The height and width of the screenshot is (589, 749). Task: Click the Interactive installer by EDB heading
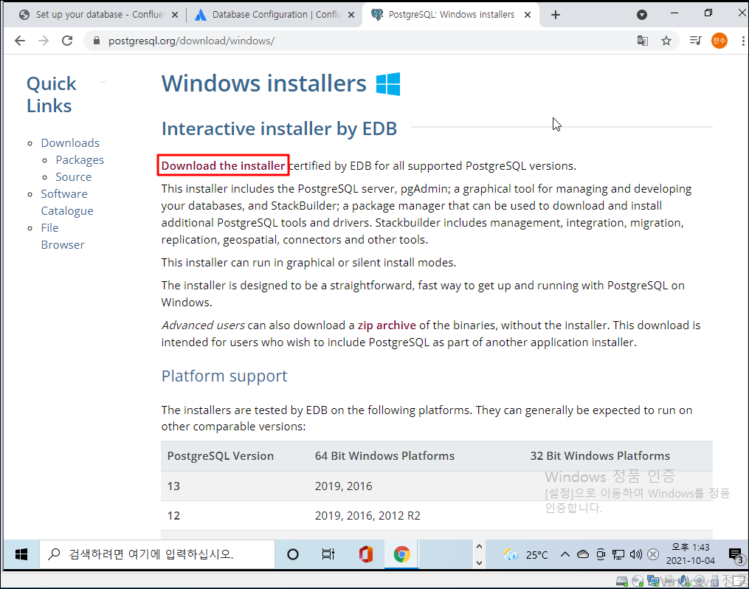(x=279, y=128)
